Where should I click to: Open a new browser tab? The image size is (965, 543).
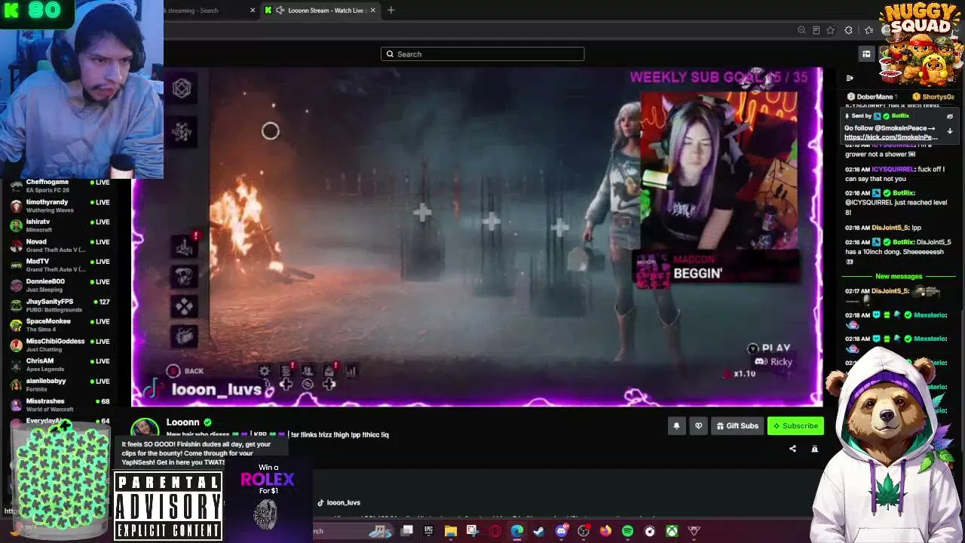[391, 11]
